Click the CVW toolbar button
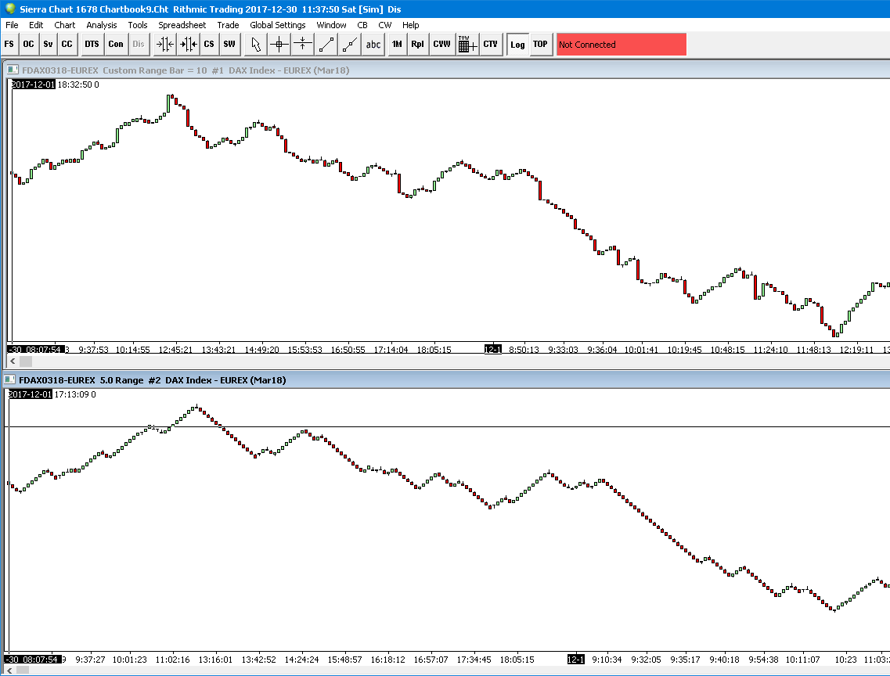This screenshot has width=890, height=676. (442, 45)
